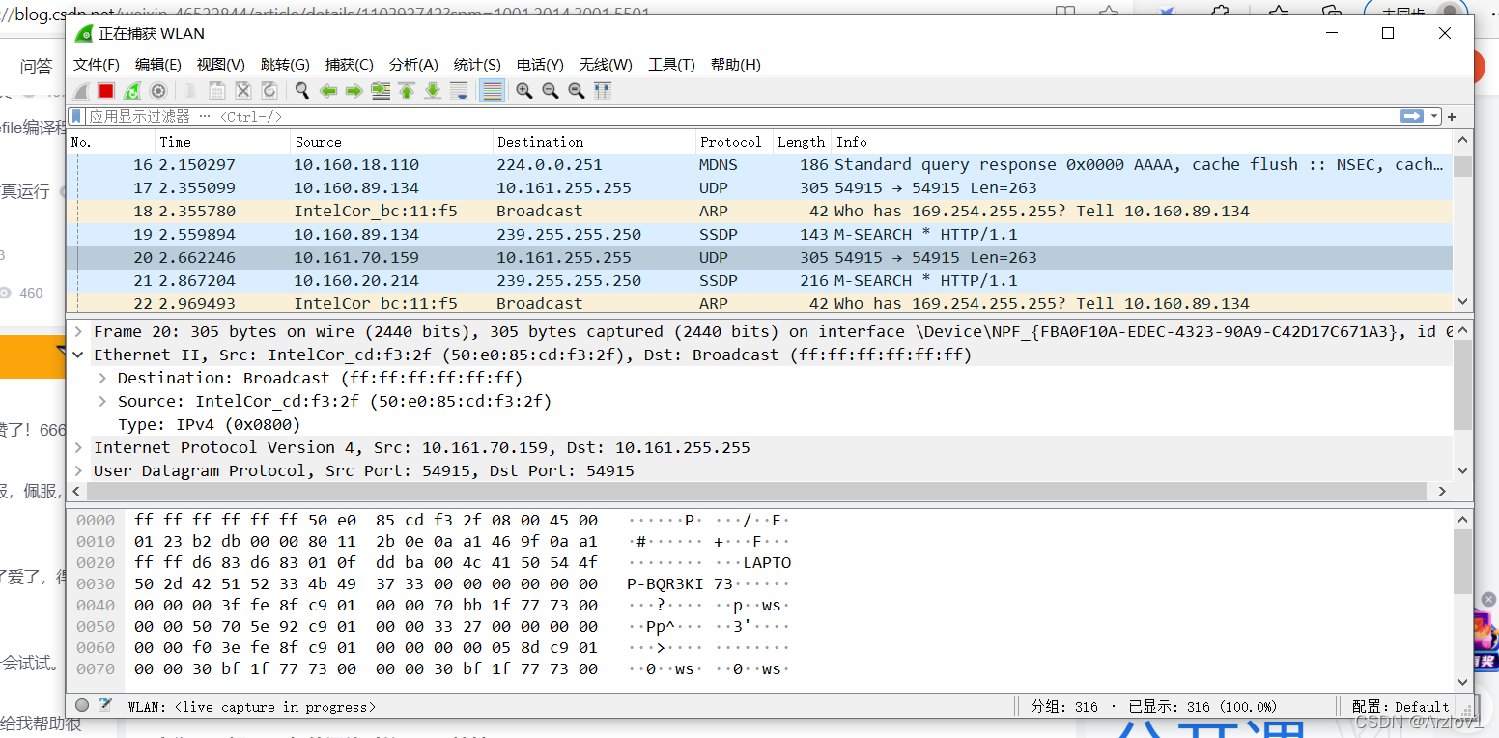Open the 帮助(H) menu
Screen dimensions: 1499x738
coord(736,64)
